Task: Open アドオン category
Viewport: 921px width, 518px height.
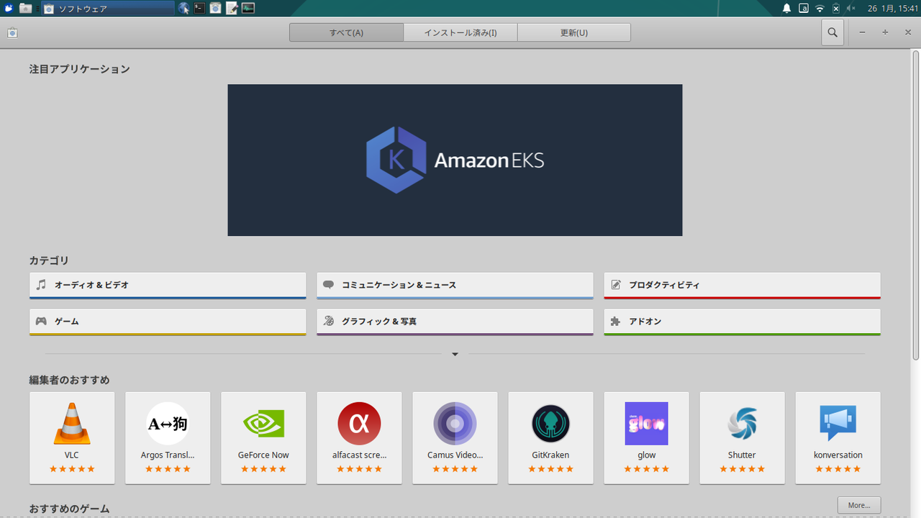Action: (x=742, y=322)
